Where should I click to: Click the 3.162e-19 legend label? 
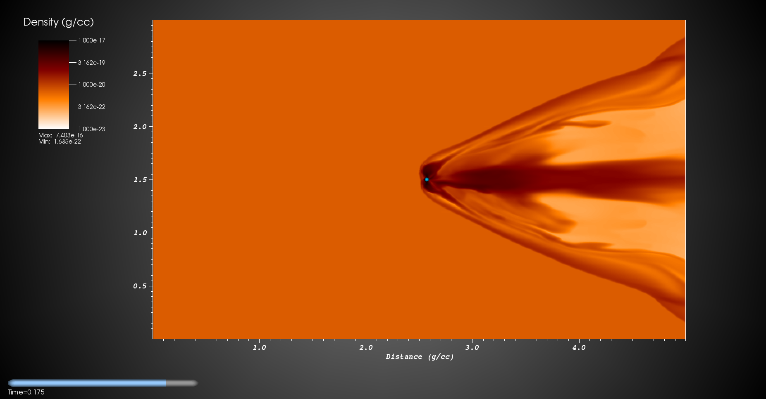pos(92,63)
